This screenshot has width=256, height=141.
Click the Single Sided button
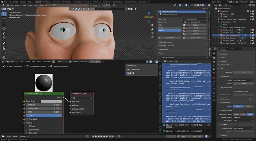coord(170,38)
